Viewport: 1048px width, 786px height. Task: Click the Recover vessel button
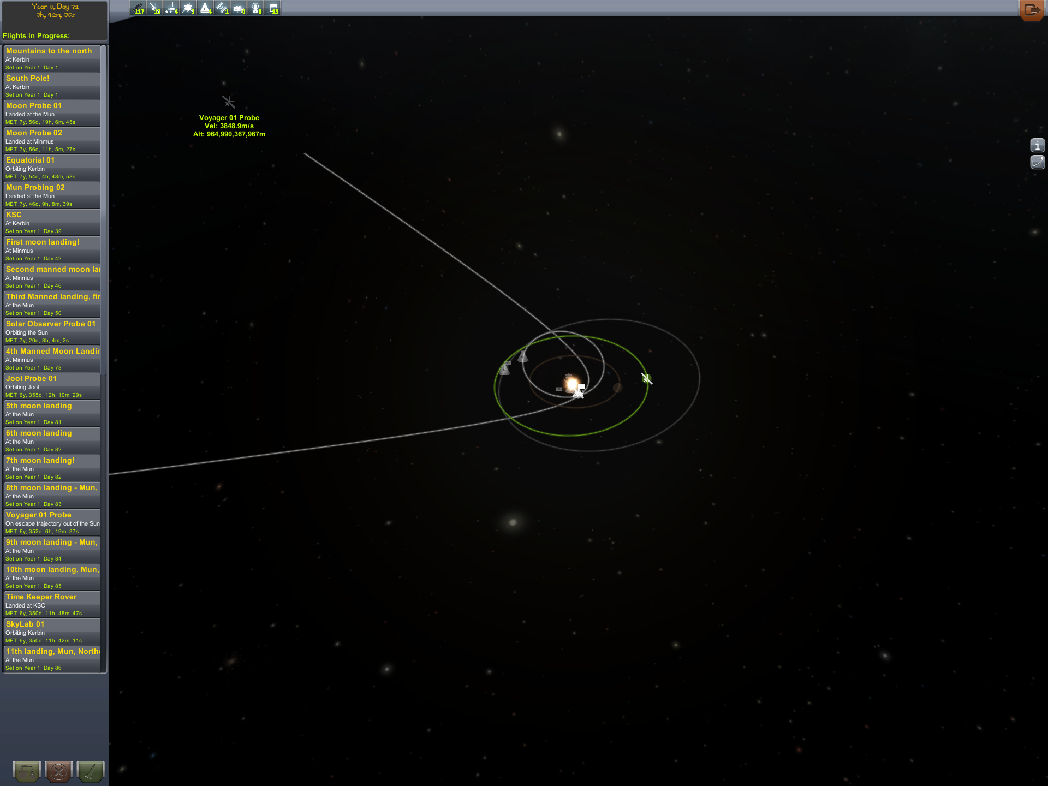(x=27, y=771)
